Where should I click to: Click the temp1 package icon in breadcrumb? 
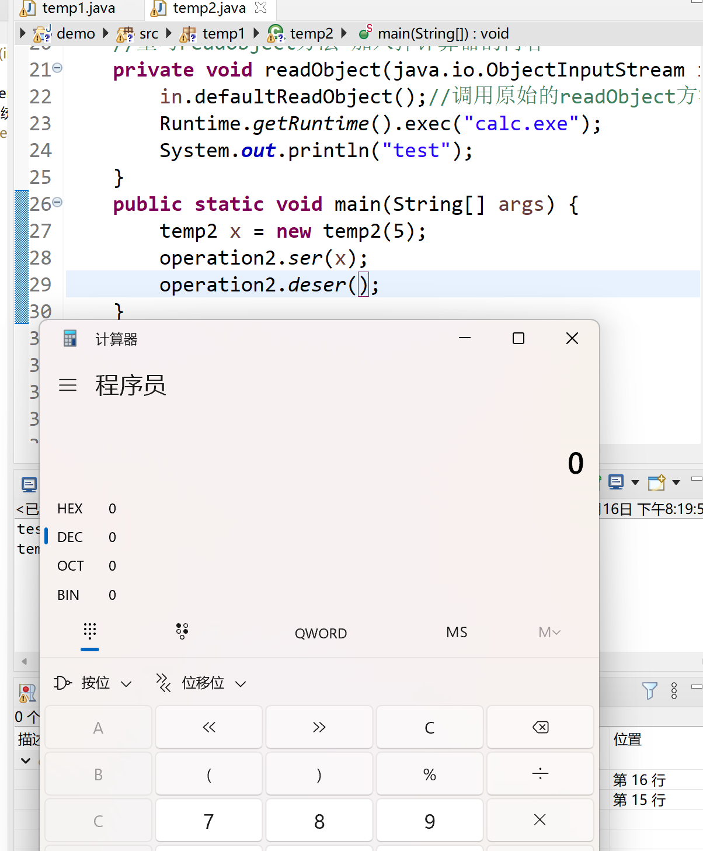(188, 35)
